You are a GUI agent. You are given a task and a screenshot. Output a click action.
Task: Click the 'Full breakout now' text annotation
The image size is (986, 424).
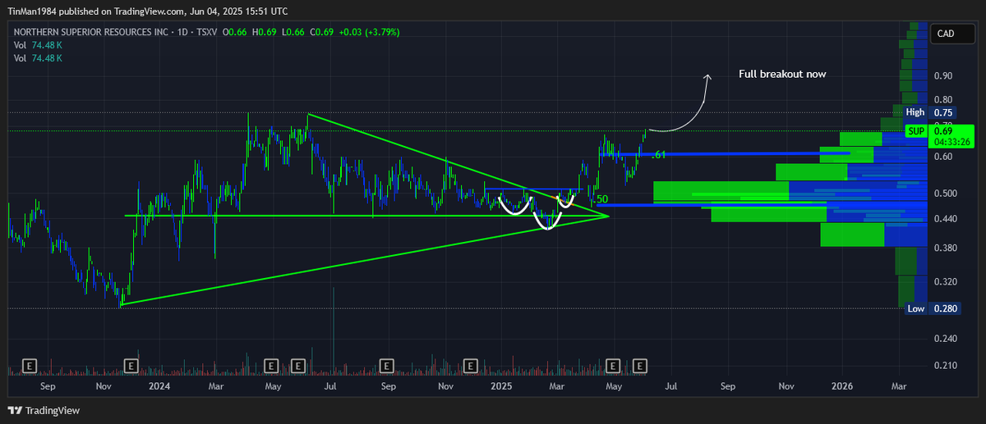(781, 74)
